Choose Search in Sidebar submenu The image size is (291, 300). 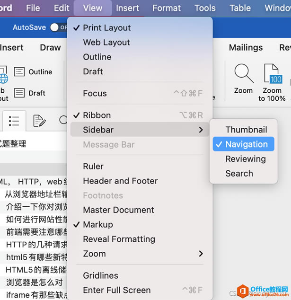243,174
